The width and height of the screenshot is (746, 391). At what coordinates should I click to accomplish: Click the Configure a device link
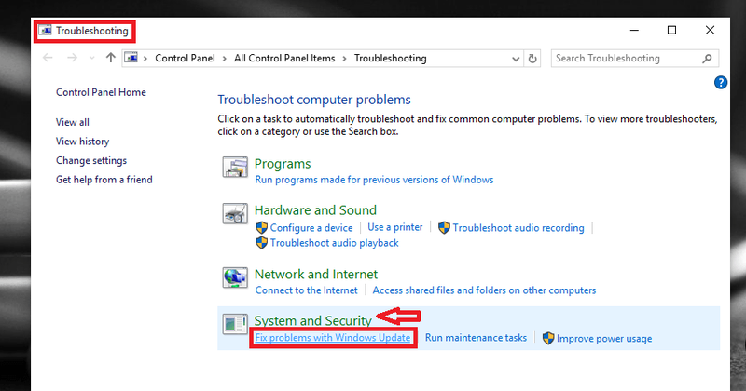(311, 228)
